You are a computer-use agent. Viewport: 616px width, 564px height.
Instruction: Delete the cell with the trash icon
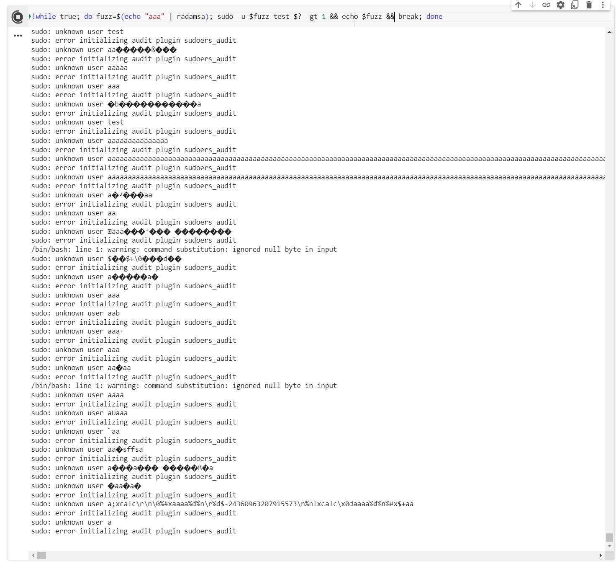click(589, 5)
